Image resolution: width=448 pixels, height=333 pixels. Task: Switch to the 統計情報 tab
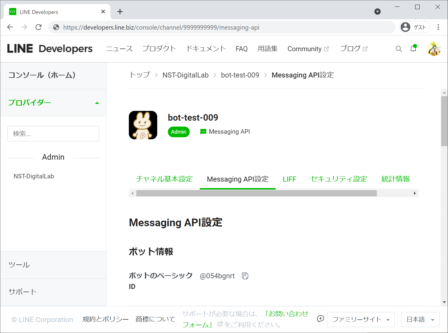coord(395,179)
